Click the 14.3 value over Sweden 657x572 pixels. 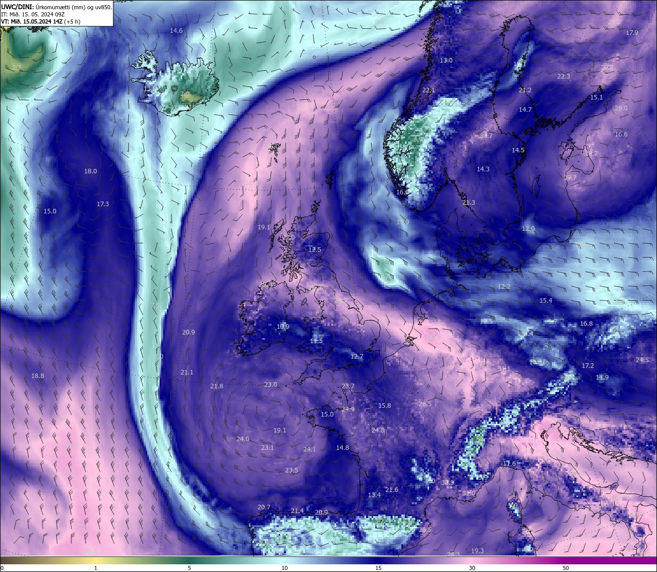tap(483, 169)
